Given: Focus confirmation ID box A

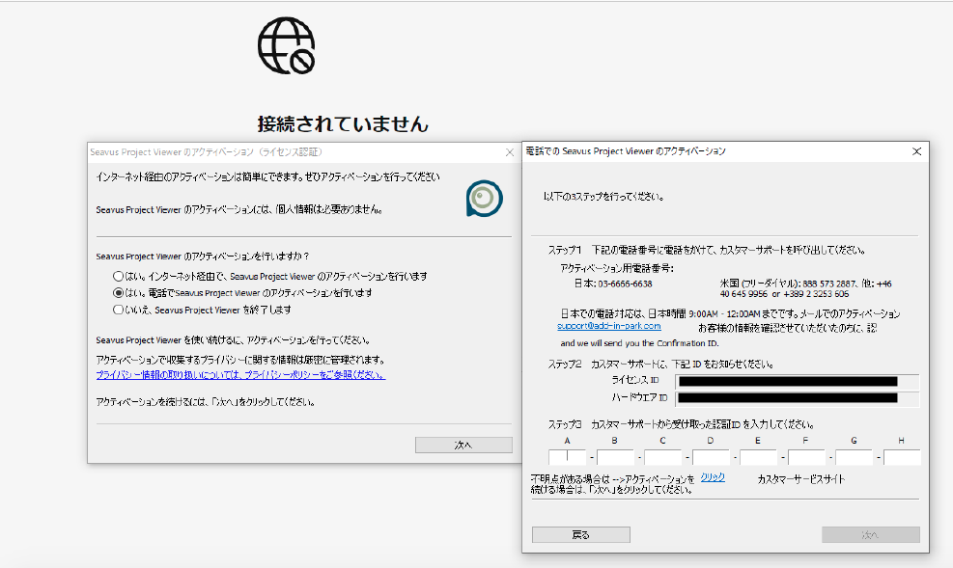Looking at the screenshot, I should tap(567, 457).
